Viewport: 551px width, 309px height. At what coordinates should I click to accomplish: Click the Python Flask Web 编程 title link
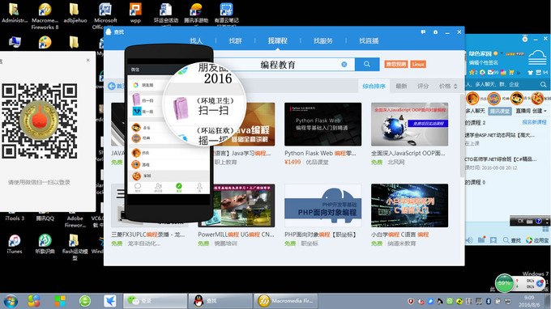(x=320, y=153)
